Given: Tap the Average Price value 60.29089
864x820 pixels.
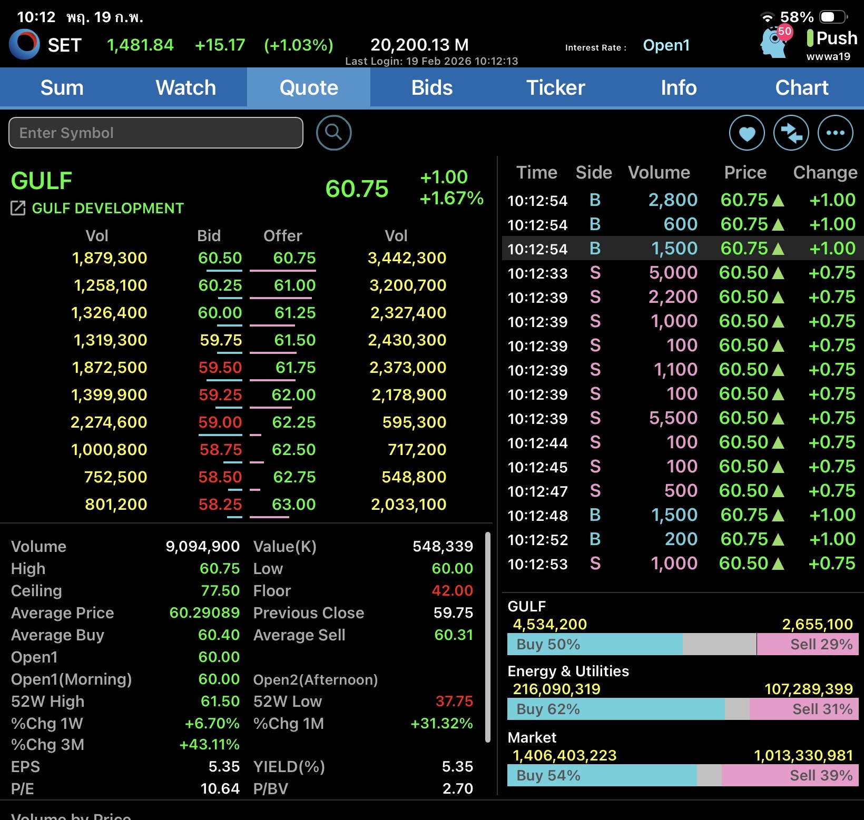Looking at the screenshot, I should coord(204,613).
